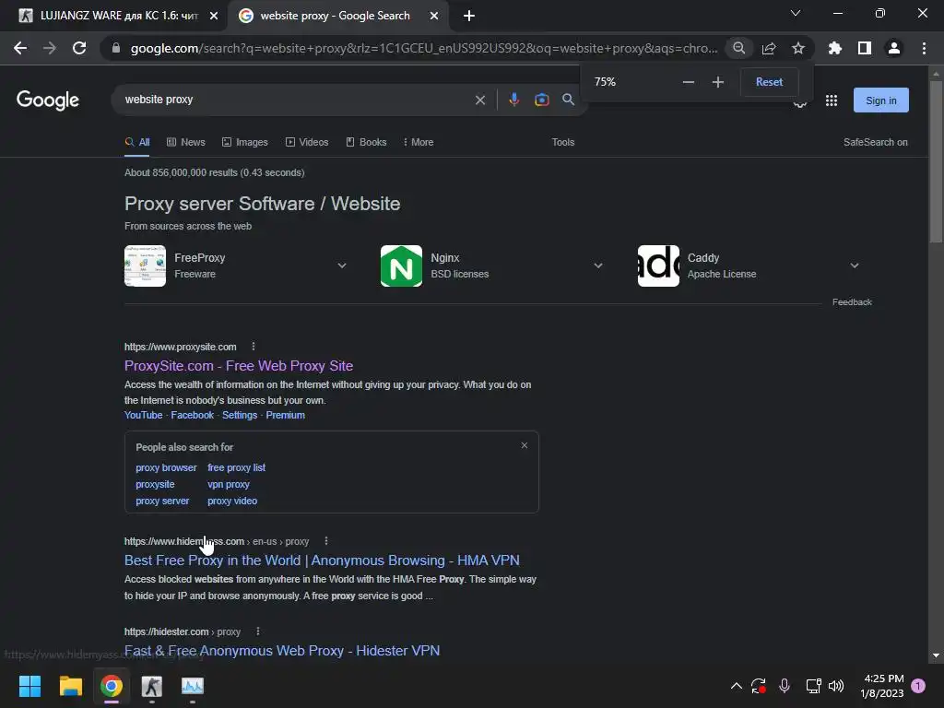Select the All results tab
Image resolution: width=944 pixels, height=708 pixels.
point(137,142)
